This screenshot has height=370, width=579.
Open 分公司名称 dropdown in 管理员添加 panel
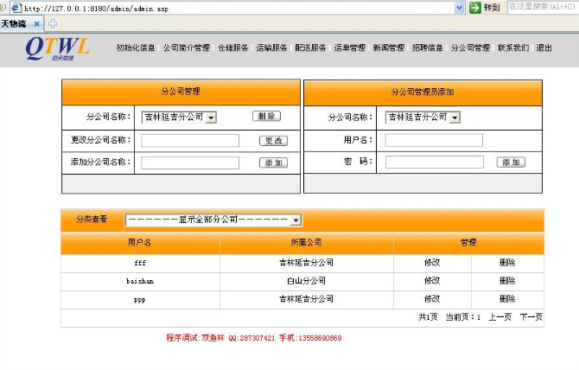tap(423, 118)
